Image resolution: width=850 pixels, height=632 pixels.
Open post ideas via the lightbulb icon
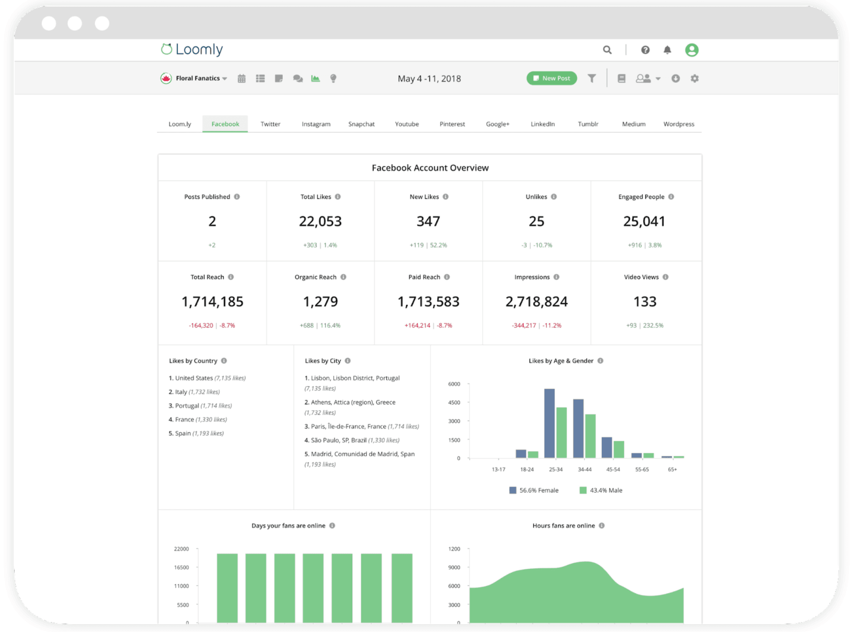pos(333,78)
